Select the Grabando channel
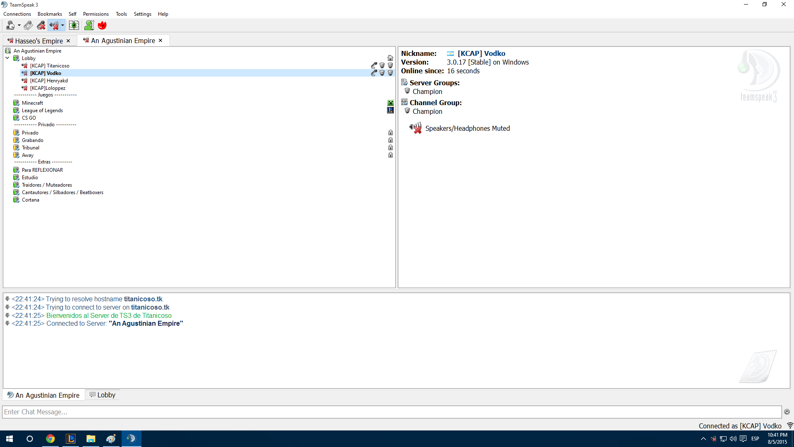Image resolution: width=794 pixels, height=447 pixels. click(32, 140)
